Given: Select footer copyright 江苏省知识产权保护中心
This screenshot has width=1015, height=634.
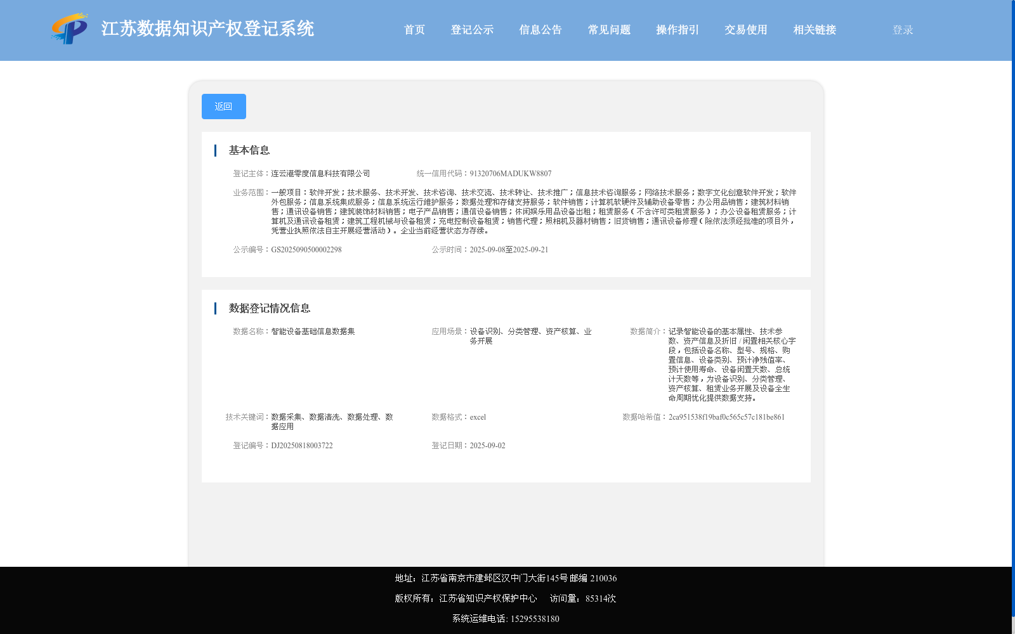Looking at the screenshot, I should pyautogui.click(x=488, y=598).
